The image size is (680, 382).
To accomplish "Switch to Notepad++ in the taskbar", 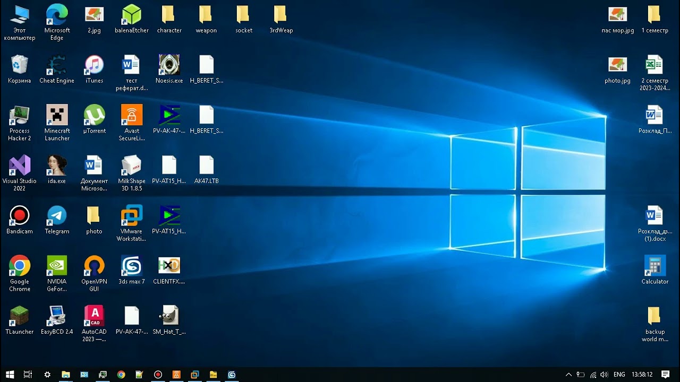I will (139, 375).
